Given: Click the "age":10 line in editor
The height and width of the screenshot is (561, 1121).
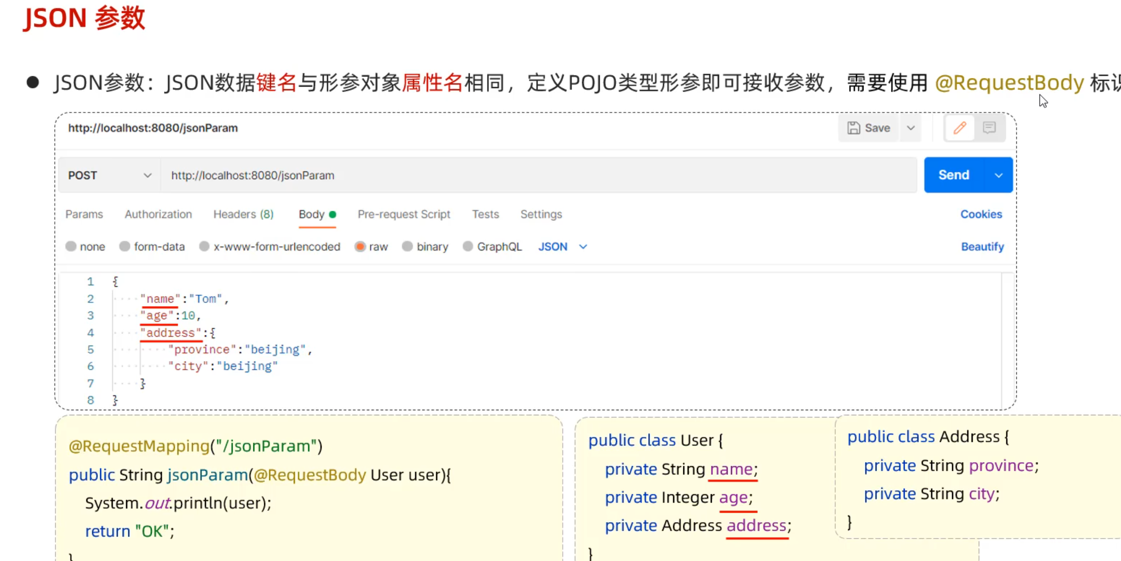Looking at the screenshot, I should point(170,315).
